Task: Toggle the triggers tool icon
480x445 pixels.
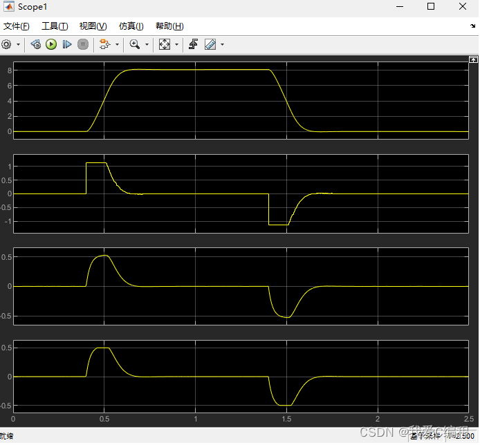Action: [194, 44]
